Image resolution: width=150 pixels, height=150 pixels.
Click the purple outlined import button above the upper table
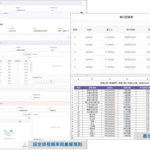point(27,54)
